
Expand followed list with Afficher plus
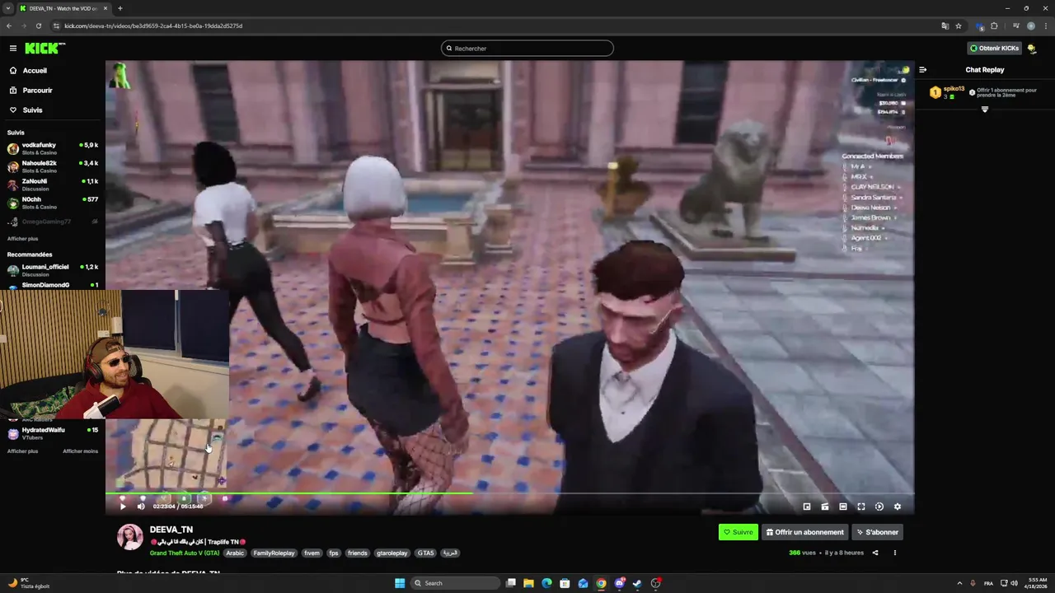(x=22, y=239)
